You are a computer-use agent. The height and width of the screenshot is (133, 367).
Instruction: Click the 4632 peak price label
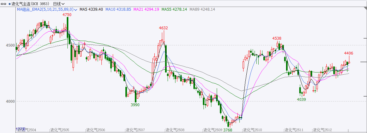point(163,28)
